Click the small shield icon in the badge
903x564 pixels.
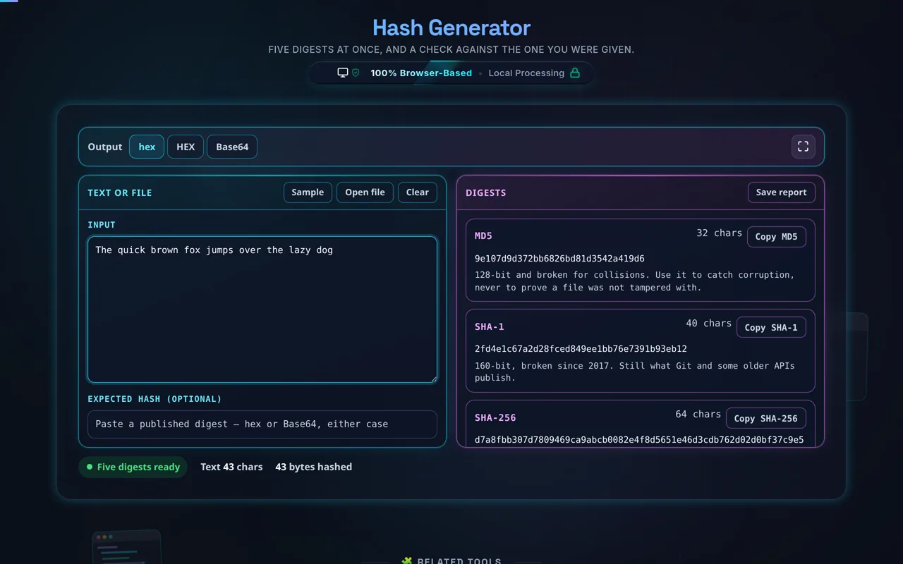tap(356, 73)
